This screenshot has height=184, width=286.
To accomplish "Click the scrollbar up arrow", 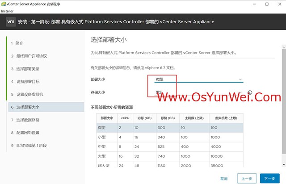I will (x=284, y=47).
